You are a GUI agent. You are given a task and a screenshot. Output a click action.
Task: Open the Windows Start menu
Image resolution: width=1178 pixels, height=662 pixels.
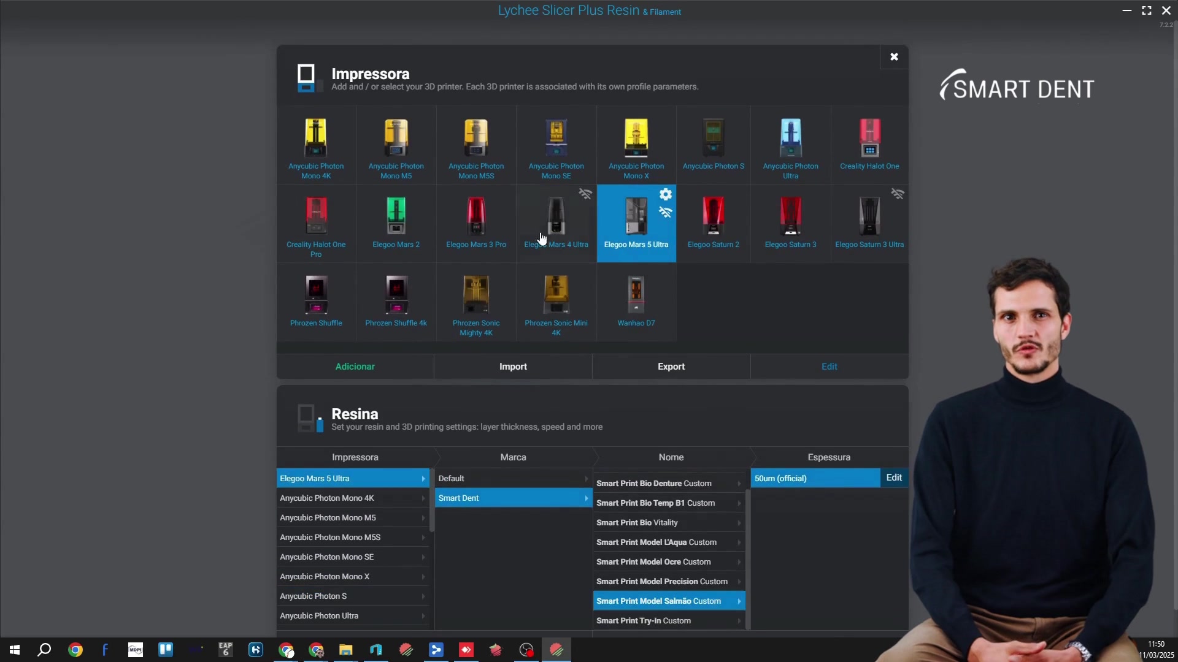click(x=15, y=650)
